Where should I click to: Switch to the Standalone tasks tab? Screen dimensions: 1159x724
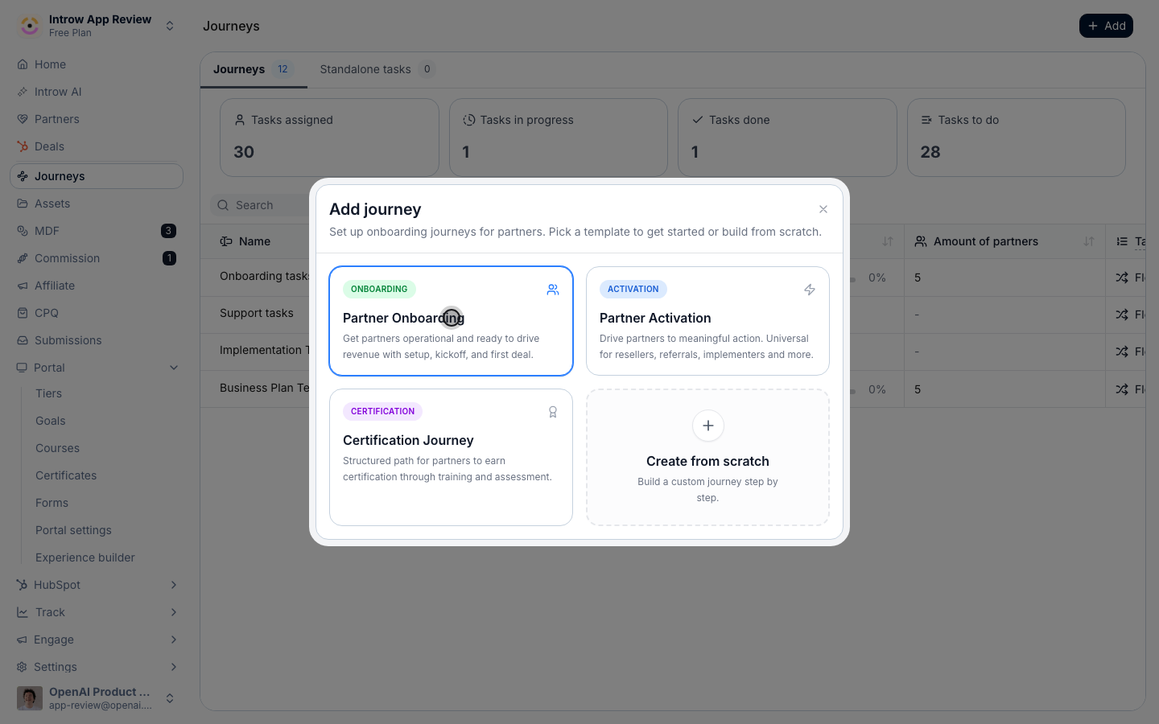pos(377,69)
